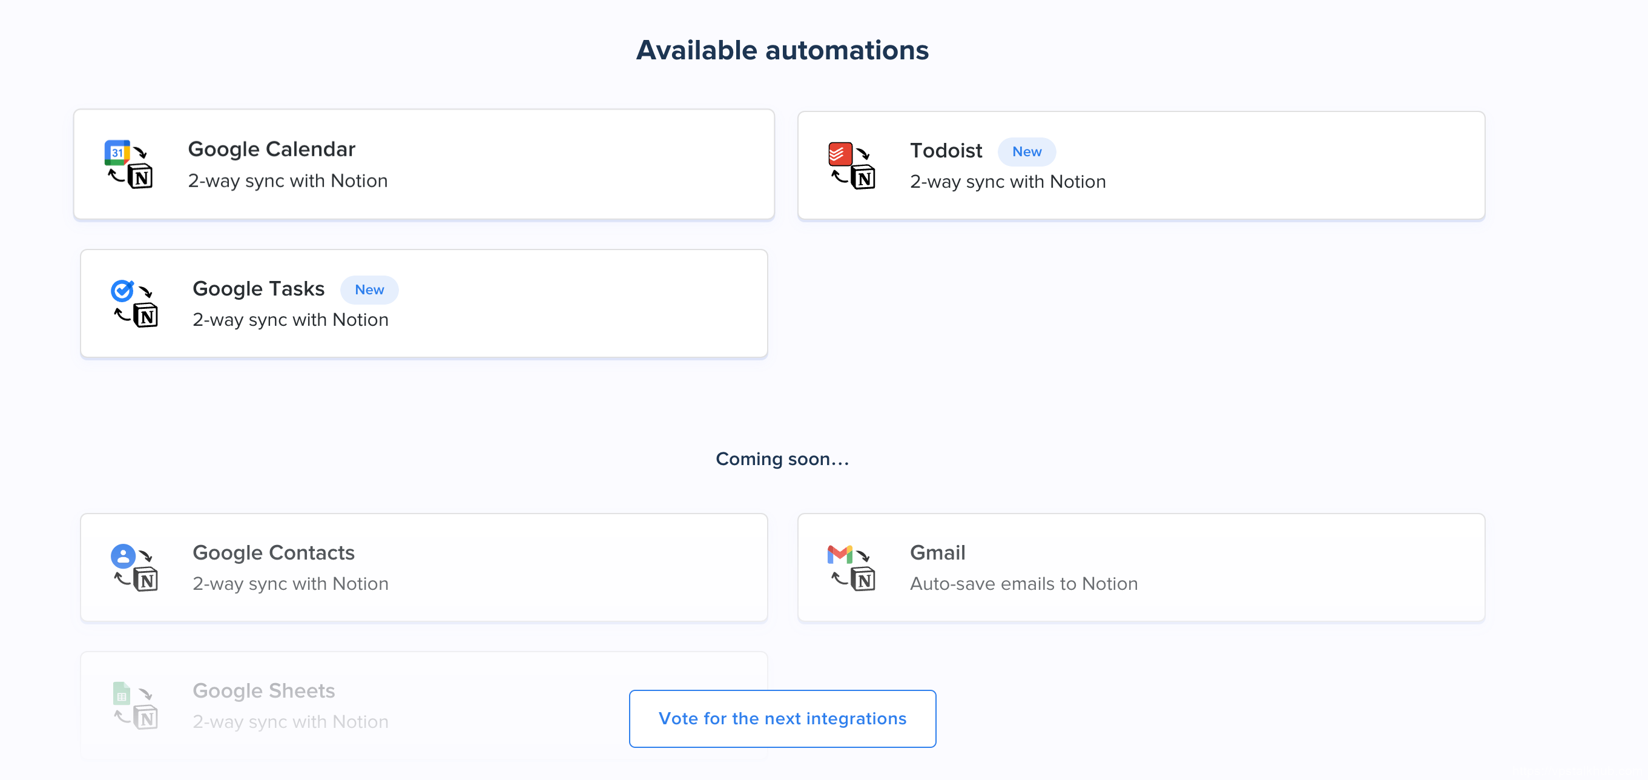Click the New badge beside Google Tasks

coord(369,290)
